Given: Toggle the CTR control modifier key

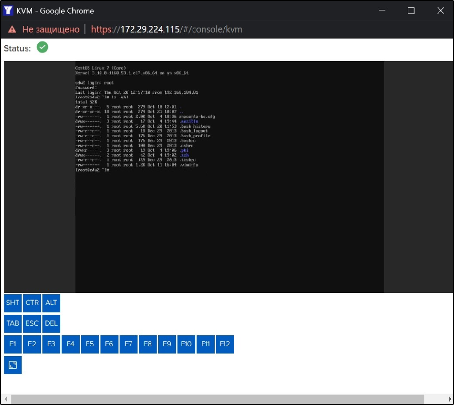Looking at the screenshot, I should click(32, 303).
